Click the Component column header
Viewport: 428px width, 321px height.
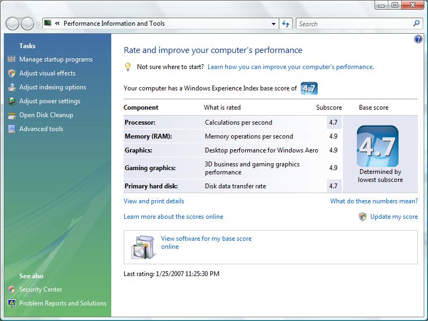(141, 108)
